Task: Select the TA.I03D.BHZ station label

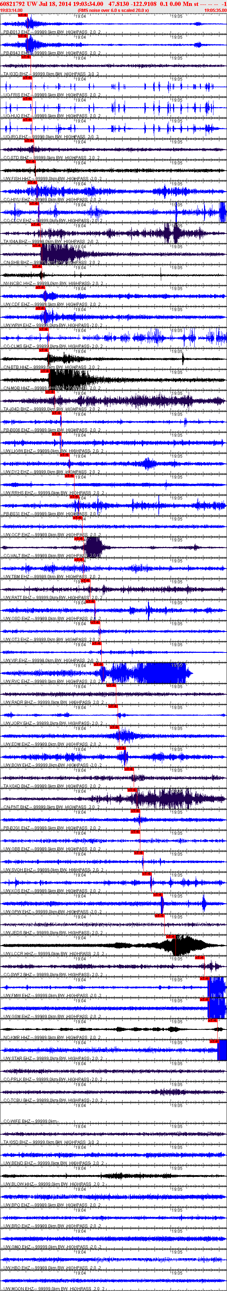Action: pyautogui.click(x=52, y=74)
